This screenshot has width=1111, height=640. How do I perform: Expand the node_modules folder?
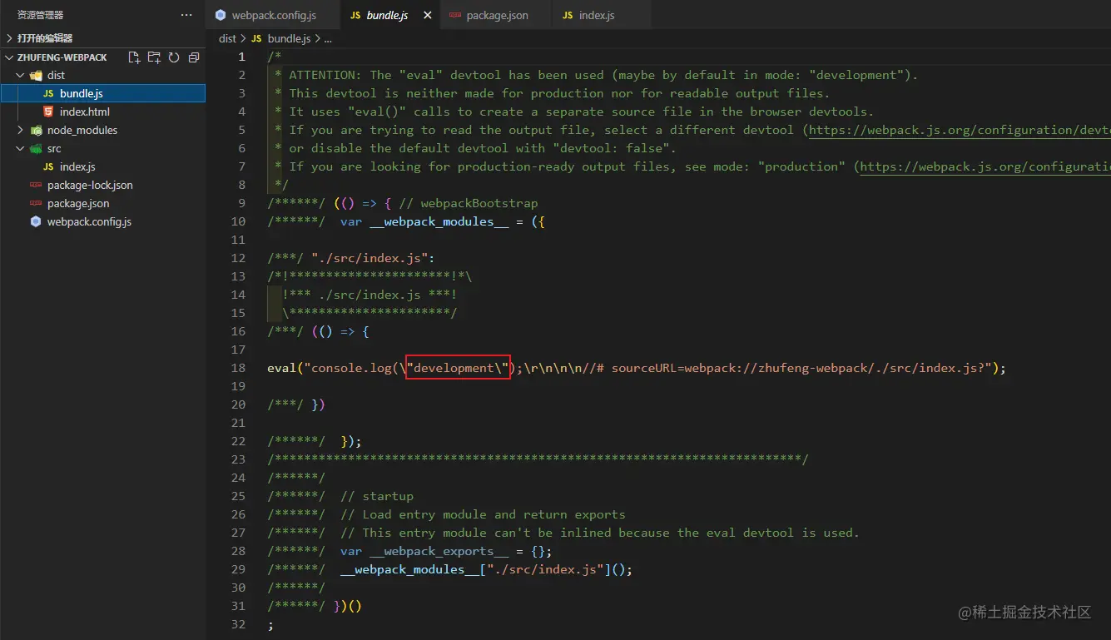(21, 131)
